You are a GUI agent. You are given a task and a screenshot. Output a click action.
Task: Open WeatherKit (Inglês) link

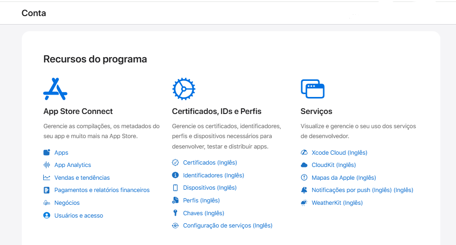337,203
